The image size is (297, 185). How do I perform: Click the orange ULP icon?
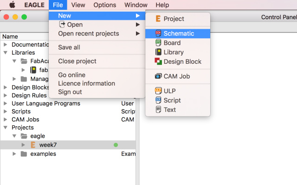tap(158, 91)
